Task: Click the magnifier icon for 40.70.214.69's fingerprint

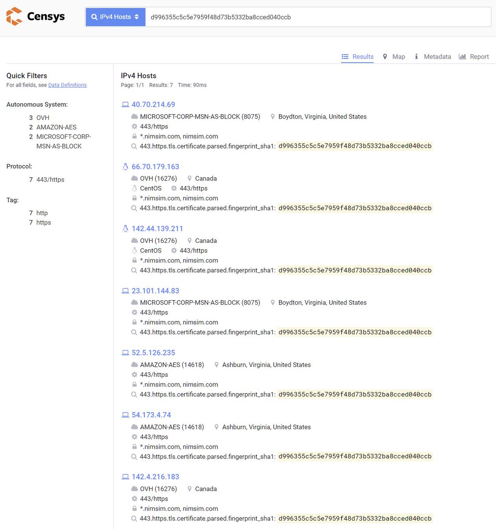Action: point(134,146)
